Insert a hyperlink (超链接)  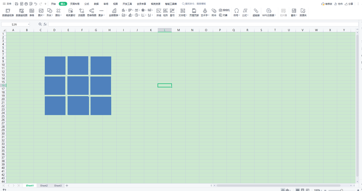click(256, 12)
